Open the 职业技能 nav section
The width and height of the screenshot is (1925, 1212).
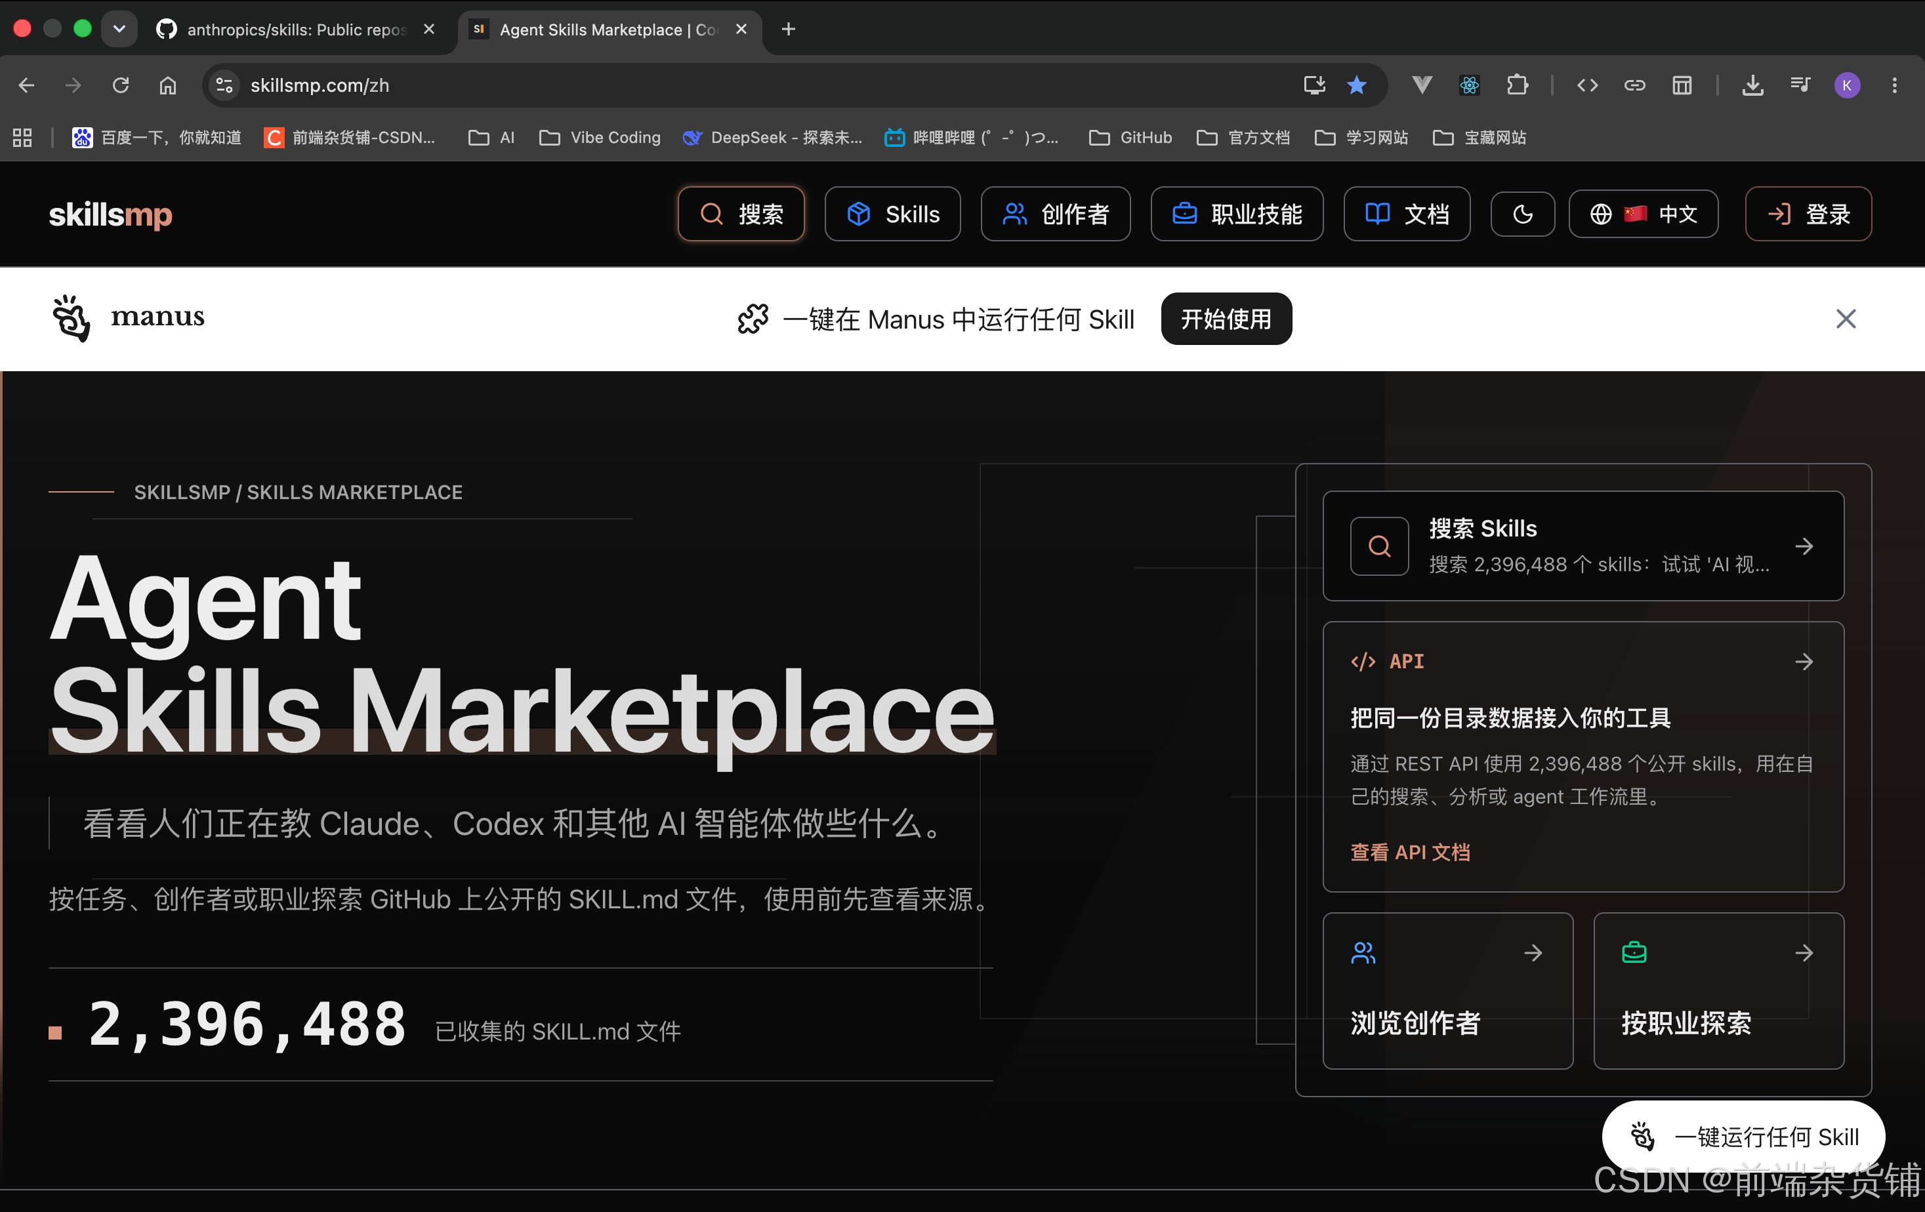coord(1237,213)
